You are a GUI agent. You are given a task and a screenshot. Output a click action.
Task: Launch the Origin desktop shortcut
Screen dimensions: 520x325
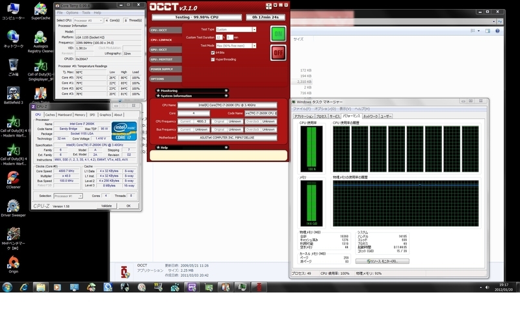click(13, 265)
